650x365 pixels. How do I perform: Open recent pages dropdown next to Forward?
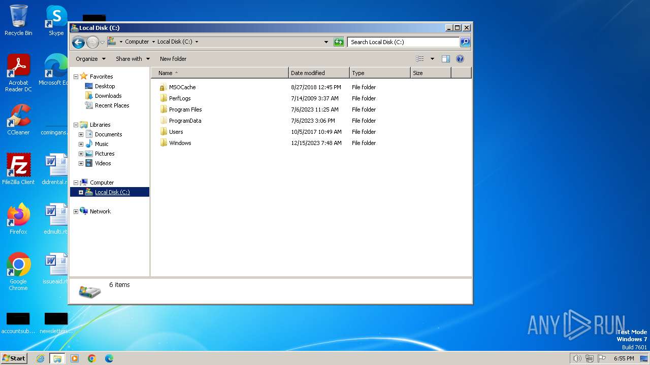pyautogui.click(x=102, y=42)
